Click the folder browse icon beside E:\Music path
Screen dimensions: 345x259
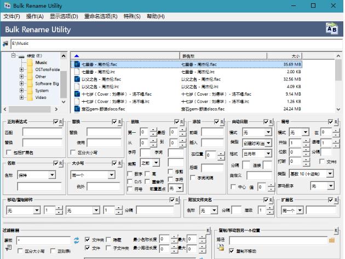coord(5,44)
